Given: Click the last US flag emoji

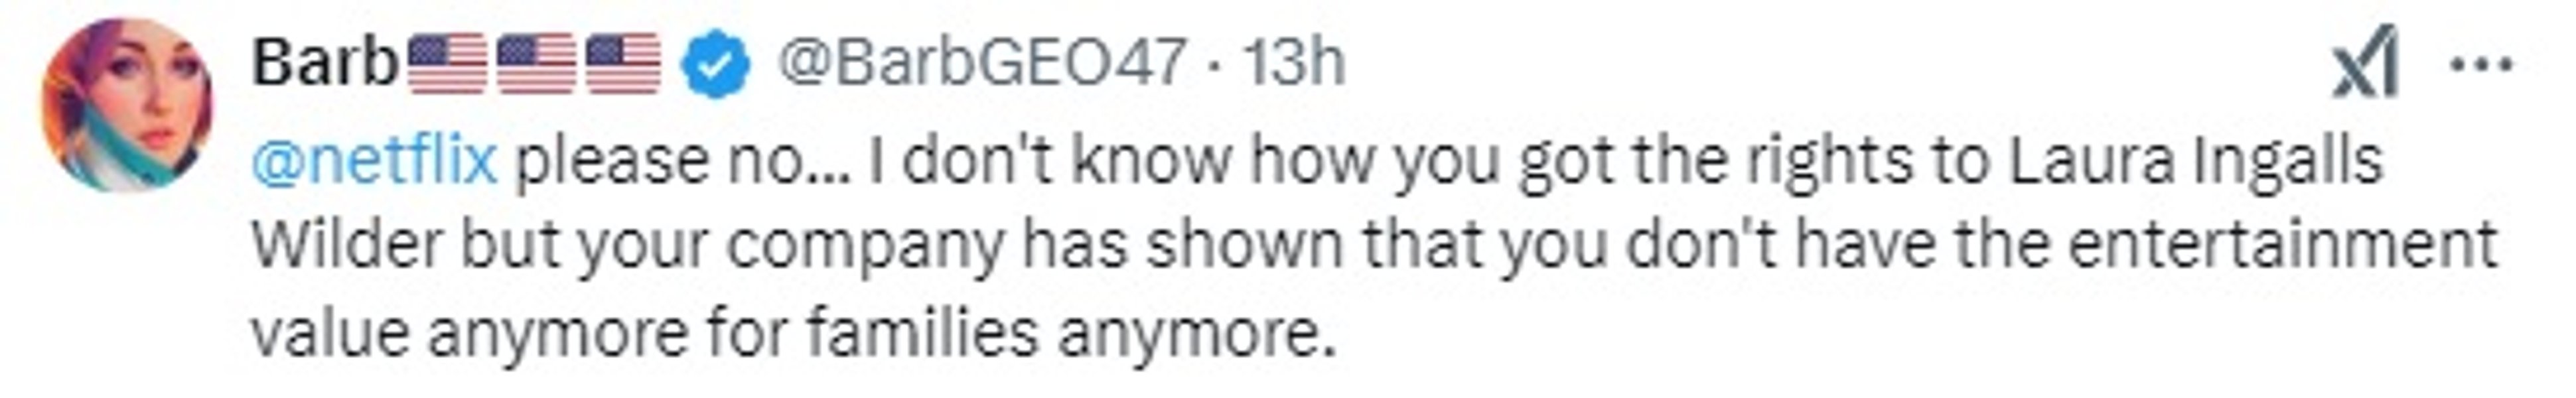Looking at the screenshot, I should (x=622, y=63).
